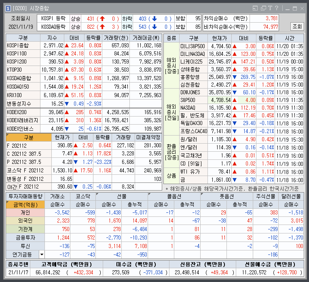Open the T font setting icon
Screen dimensions: 309x282
coord(270,8)
